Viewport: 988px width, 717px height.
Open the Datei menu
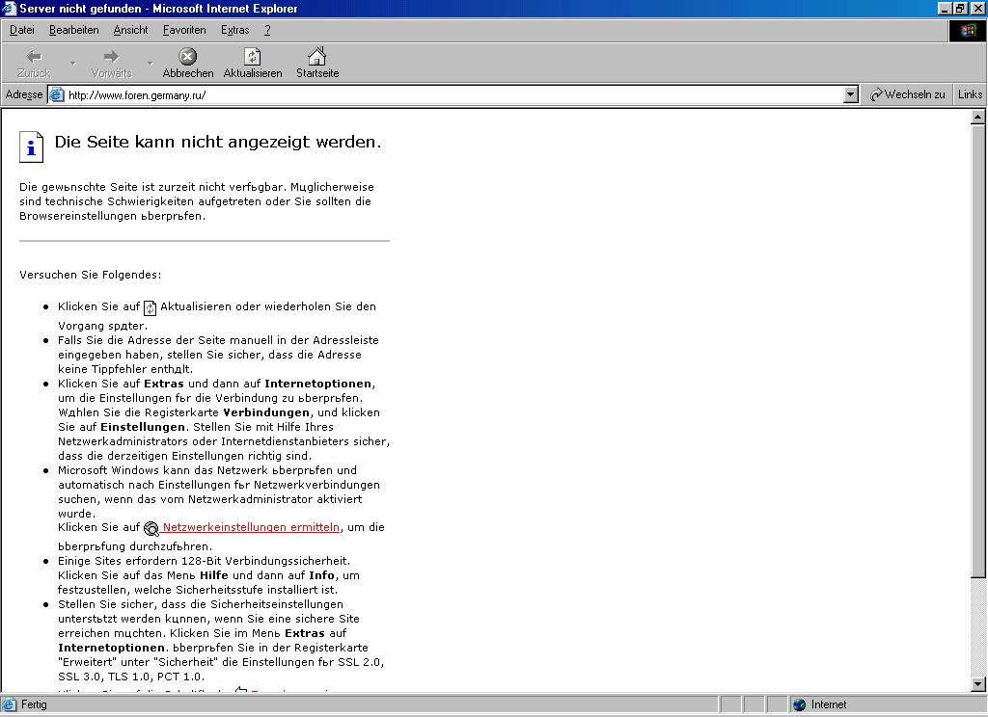pyautogui.click(x=22, y=30)
